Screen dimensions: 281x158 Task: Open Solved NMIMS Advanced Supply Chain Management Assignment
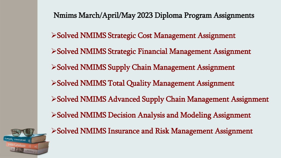click(163, 99)
